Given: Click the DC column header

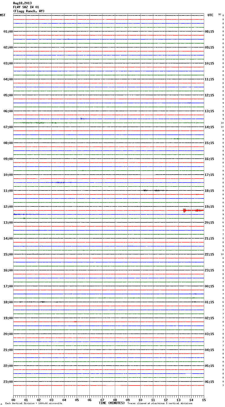Looking at the screenshot, I should [220, 14].
